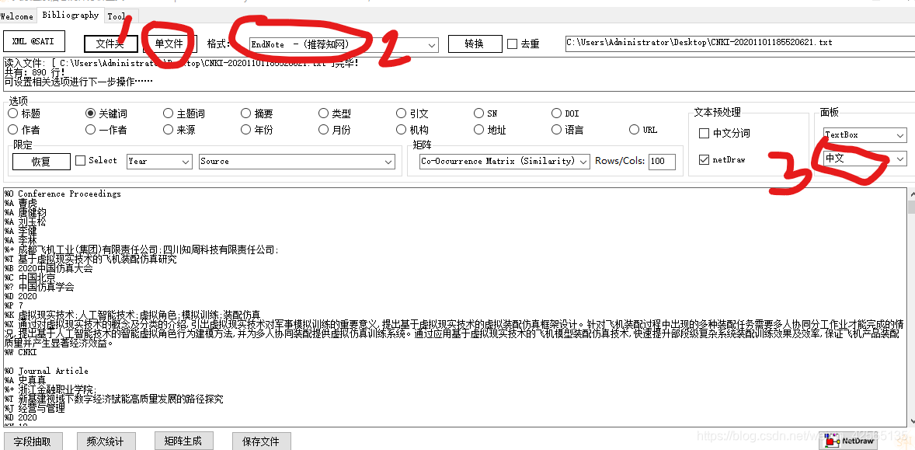Switch to the Bibliography tab

click(x=71, y=16)
